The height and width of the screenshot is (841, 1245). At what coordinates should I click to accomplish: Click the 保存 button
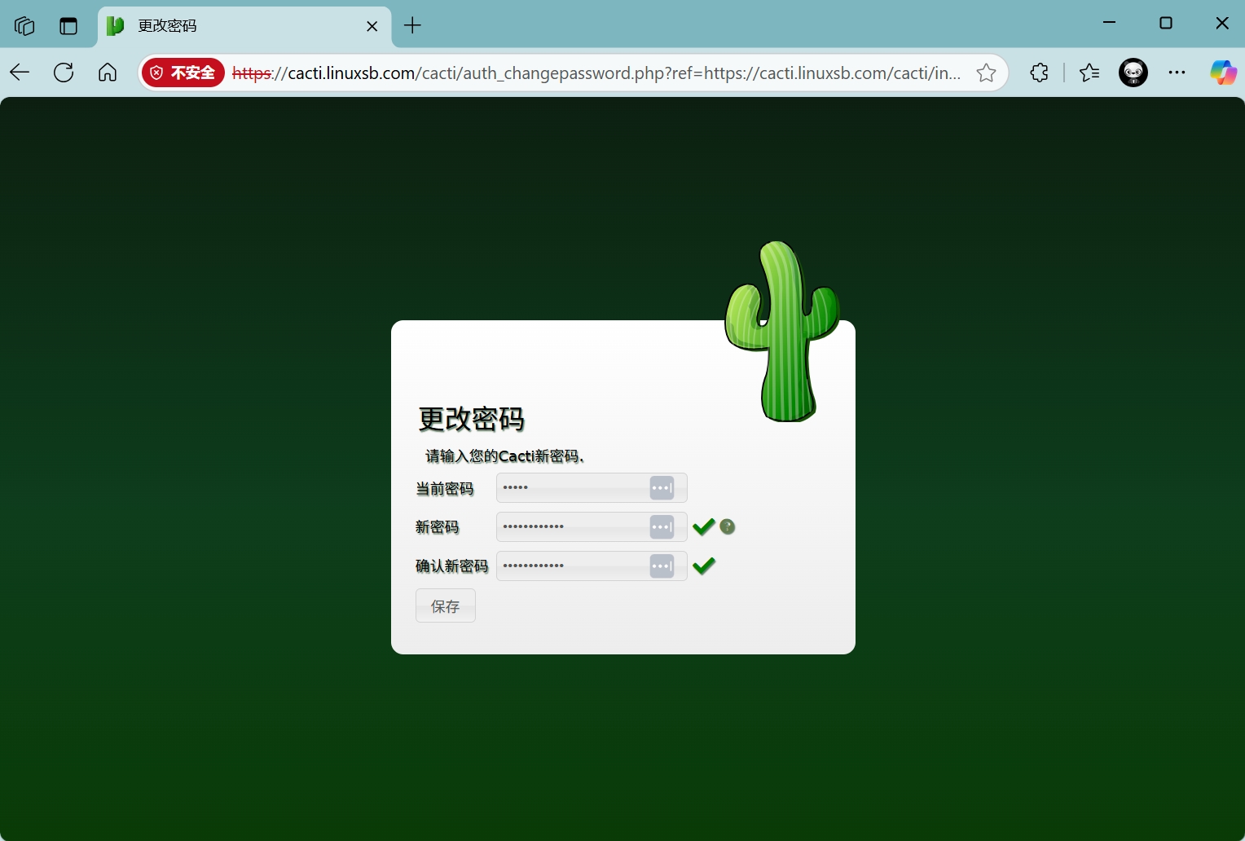coord(445,606)
